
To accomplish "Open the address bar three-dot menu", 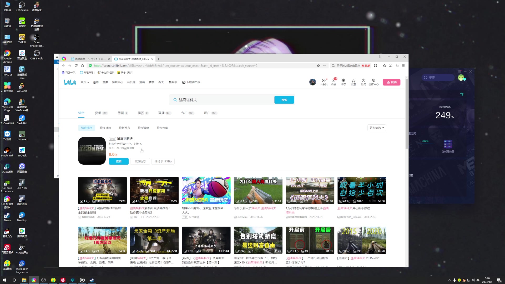I will pos(325,66).
